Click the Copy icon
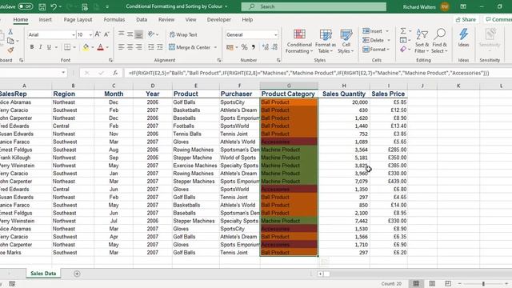Image resolution: width=512 pixels, height=288 pixels. coord(10,41)
